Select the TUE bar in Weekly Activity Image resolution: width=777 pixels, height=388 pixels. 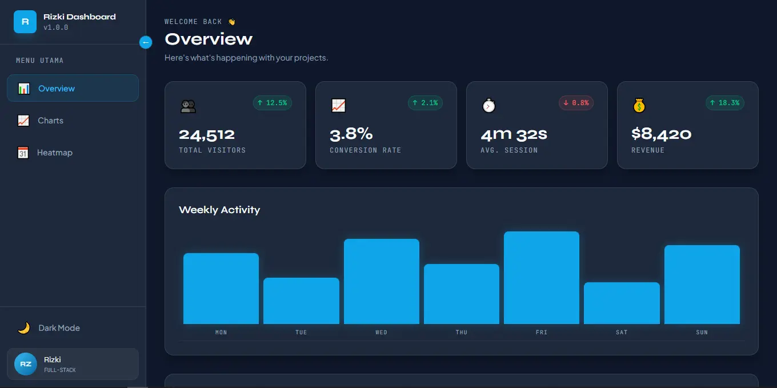tap(301, 301)
